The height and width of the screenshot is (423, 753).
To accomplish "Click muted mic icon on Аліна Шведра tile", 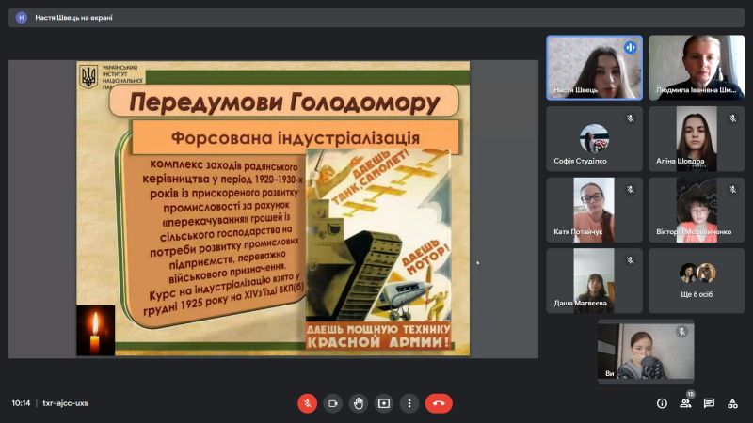I will [732, 118].
